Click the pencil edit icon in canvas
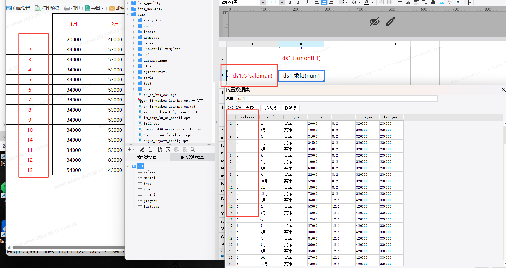Screen dimensions: 506x268 (x=391, y=21)
